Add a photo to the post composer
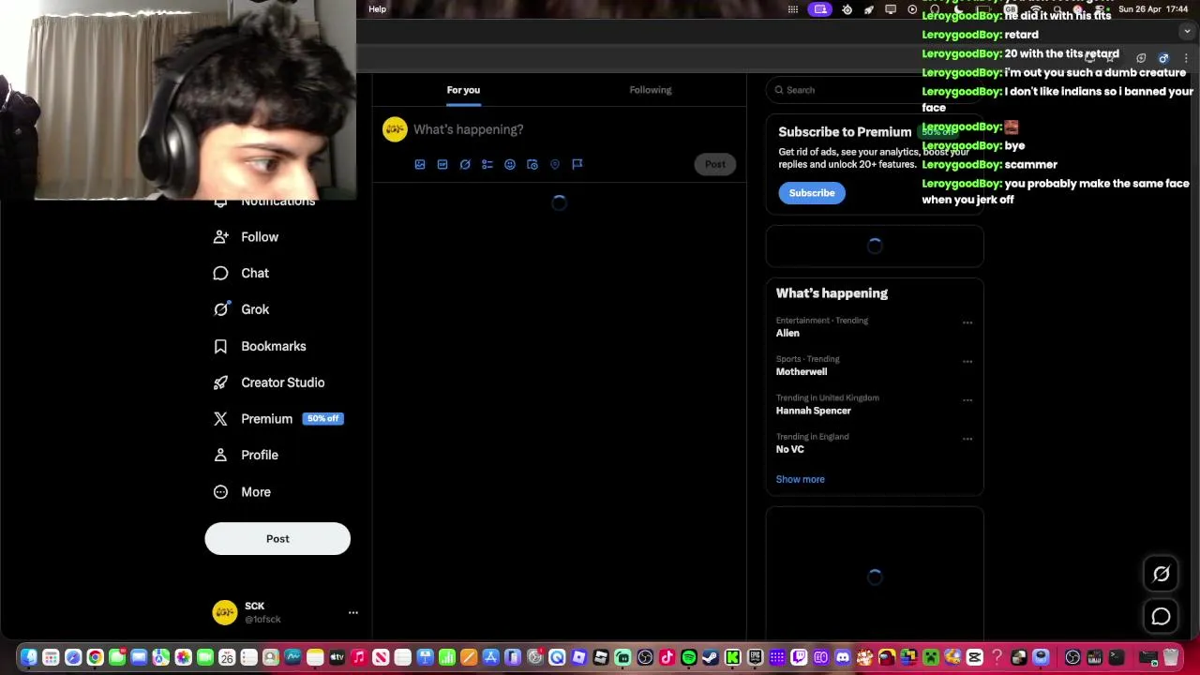The image size is (1200, 675). pos(420,164)
